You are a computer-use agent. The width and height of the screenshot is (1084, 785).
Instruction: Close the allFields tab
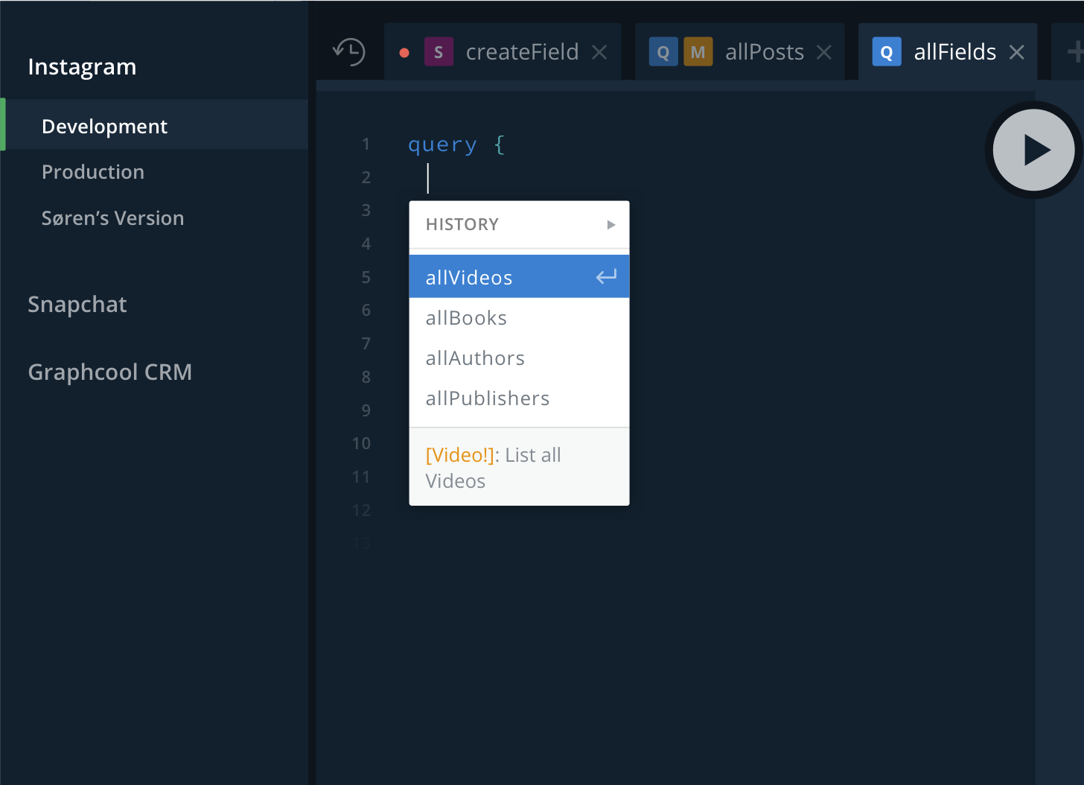click(1016, 51)
